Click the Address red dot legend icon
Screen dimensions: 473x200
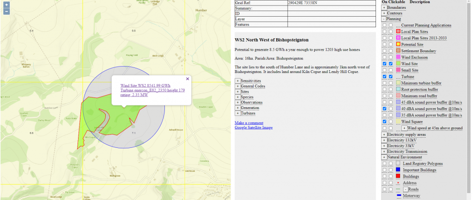398,183
